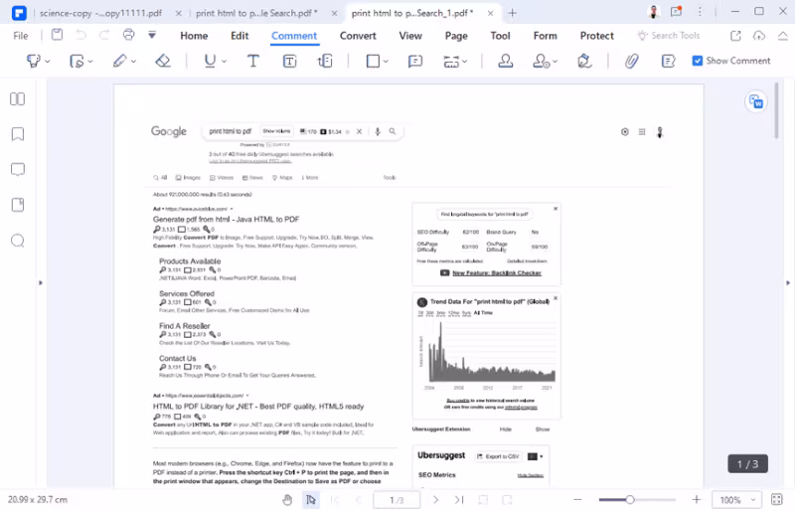Select the hand pan tool
Viewport: 795px width, 511px height.
pyautogui.click(x=287, y=500)
